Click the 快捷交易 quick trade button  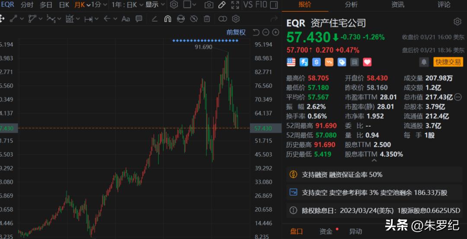(x=448, y=62)
